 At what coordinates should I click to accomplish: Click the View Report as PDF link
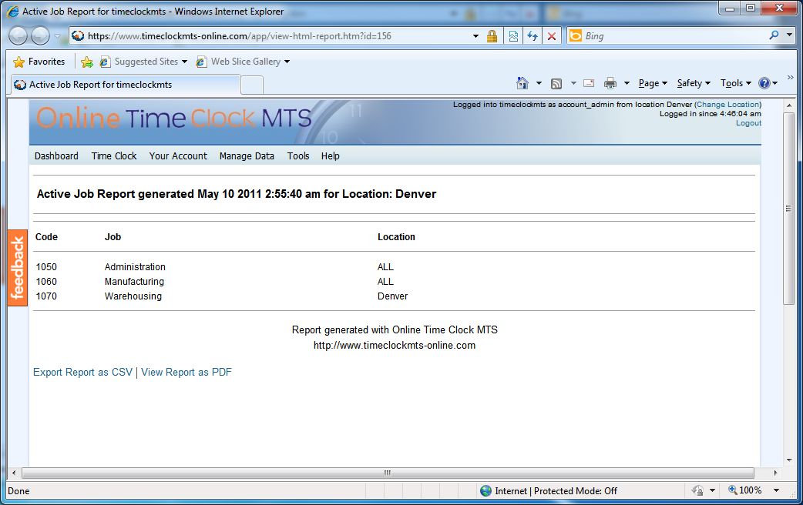point(186,373)
